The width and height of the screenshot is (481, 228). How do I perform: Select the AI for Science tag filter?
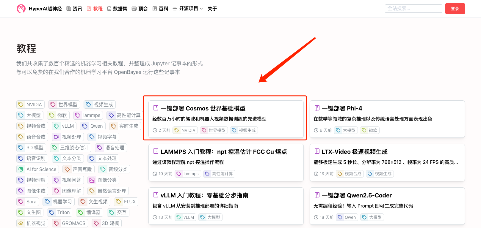click(x=38, y=169)
